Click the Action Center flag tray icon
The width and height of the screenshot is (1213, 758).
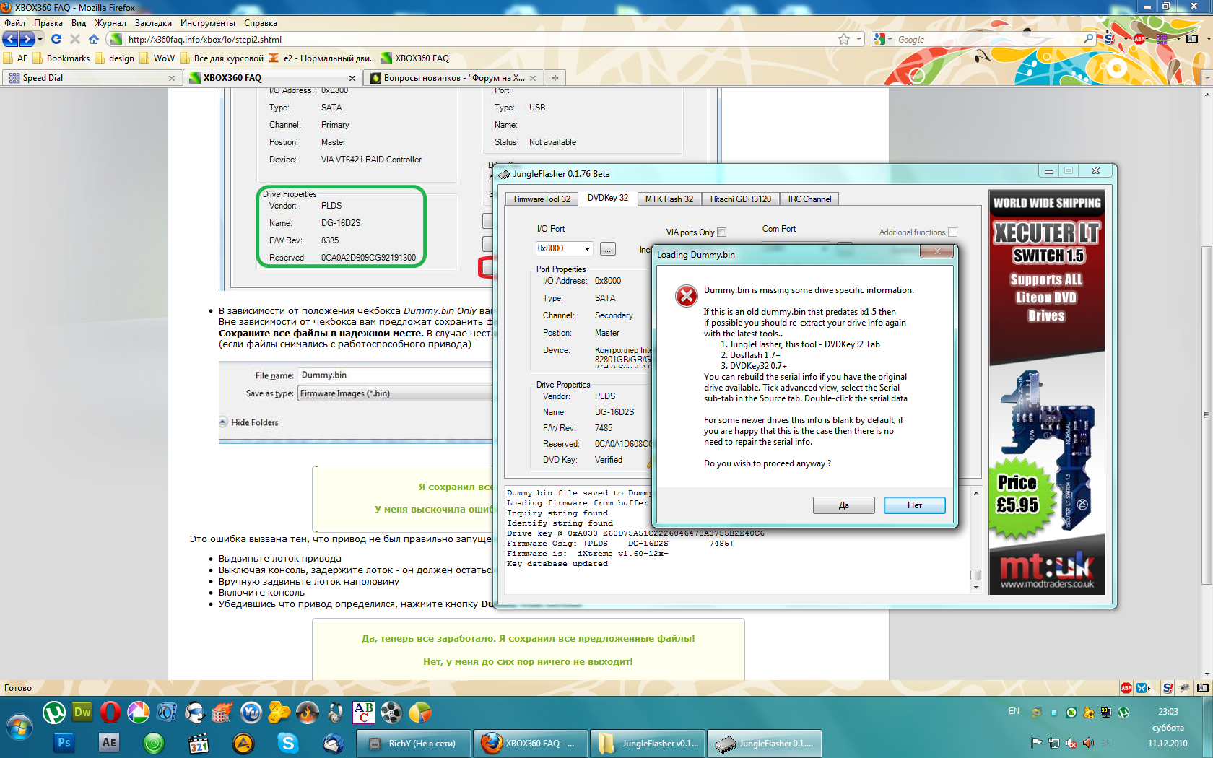[1036, 743]
